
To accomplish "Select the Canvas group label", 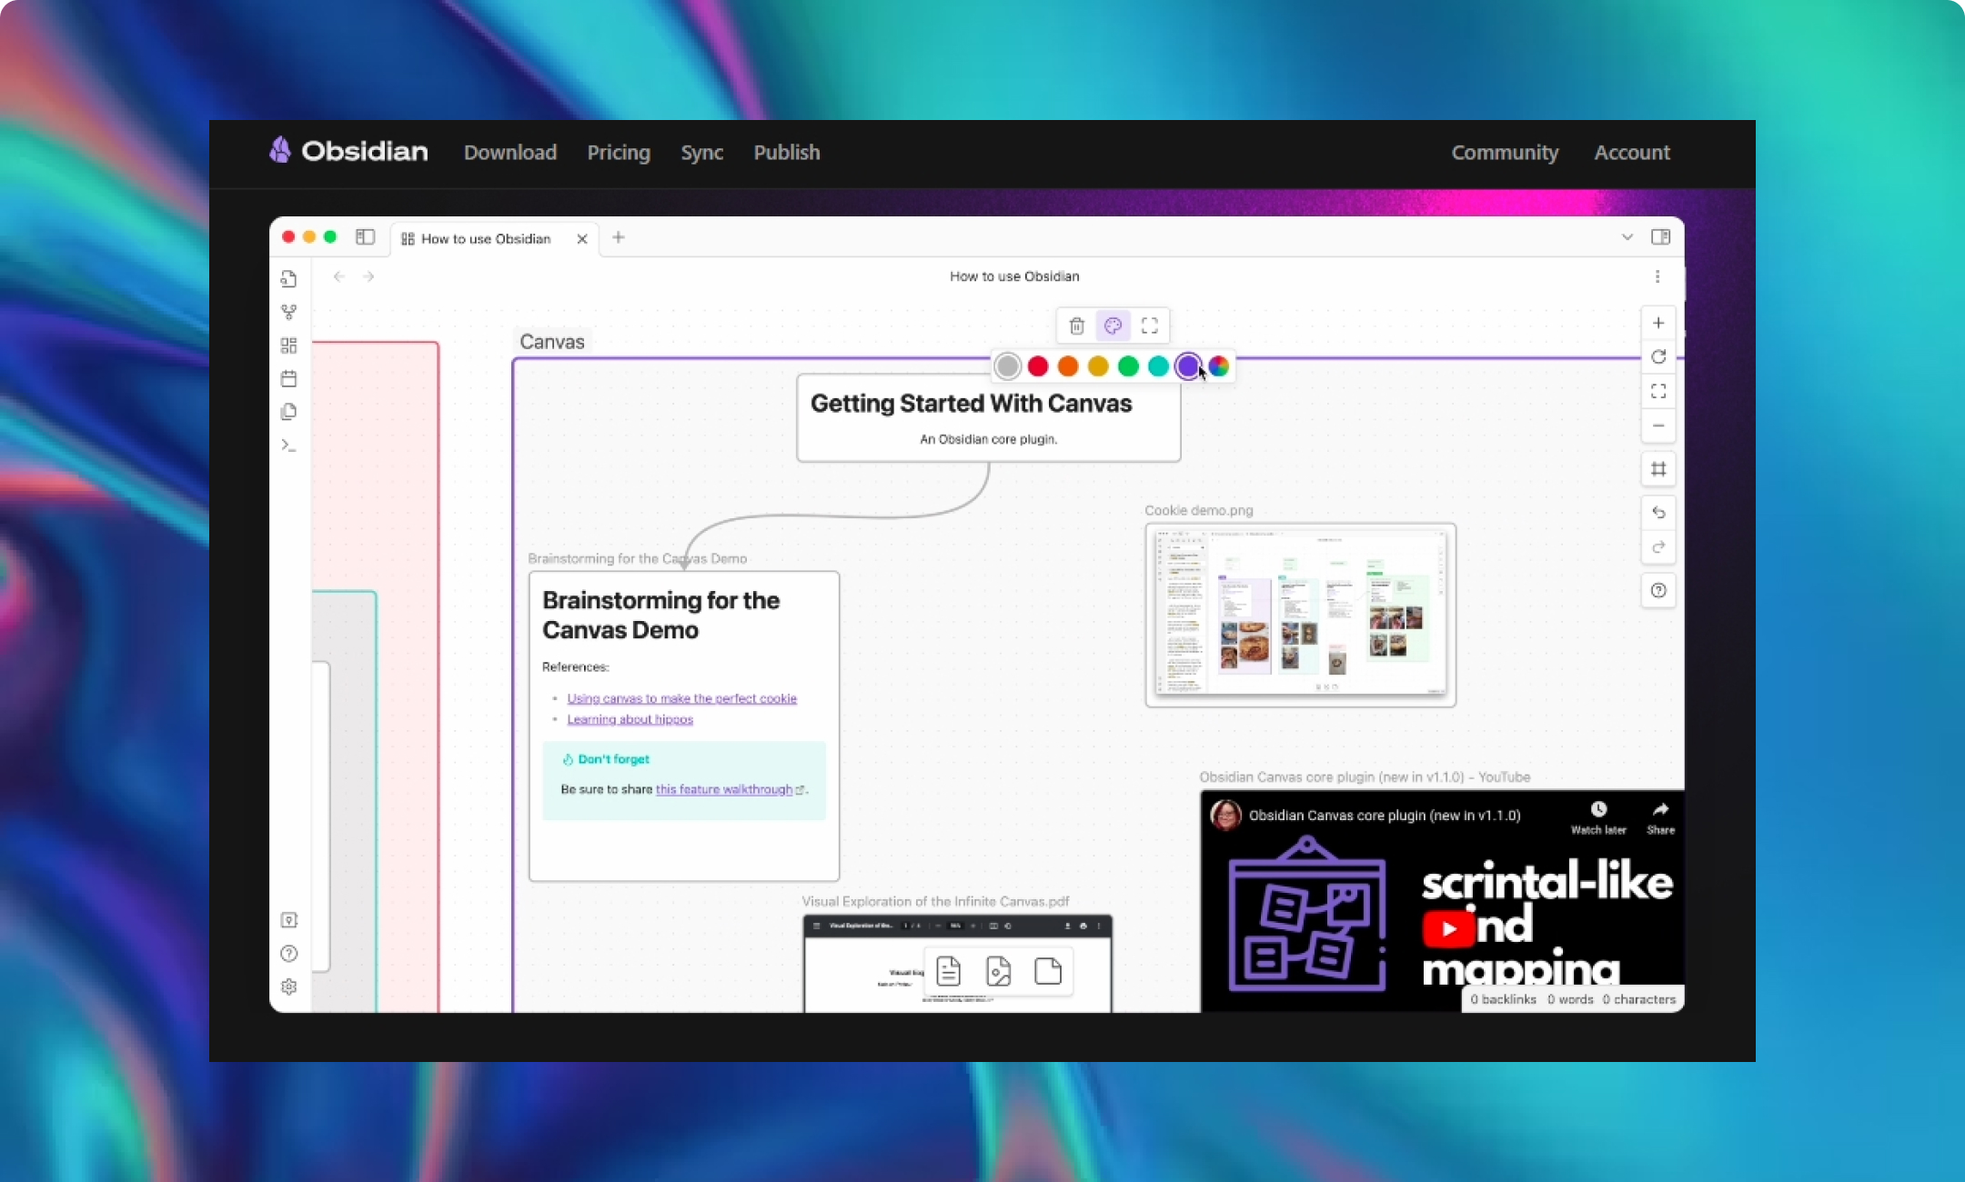I will 552,342.
